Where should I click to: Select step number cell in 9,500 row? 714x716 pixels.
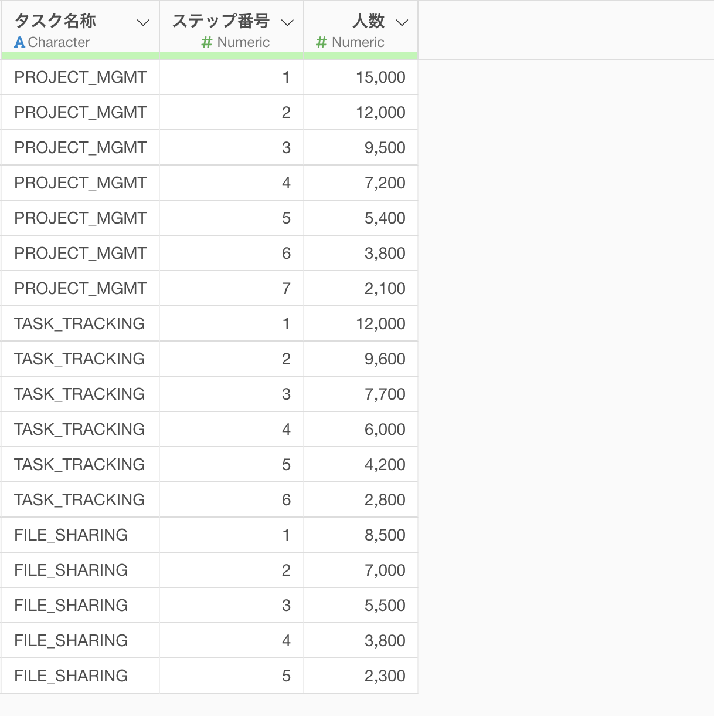tap(232, 147)
